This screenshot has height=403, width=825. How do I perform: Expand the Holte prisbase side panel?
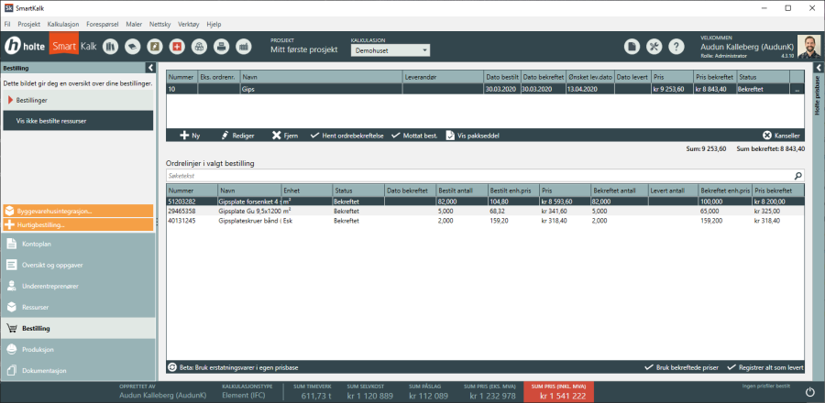click(x=817, y=68)
